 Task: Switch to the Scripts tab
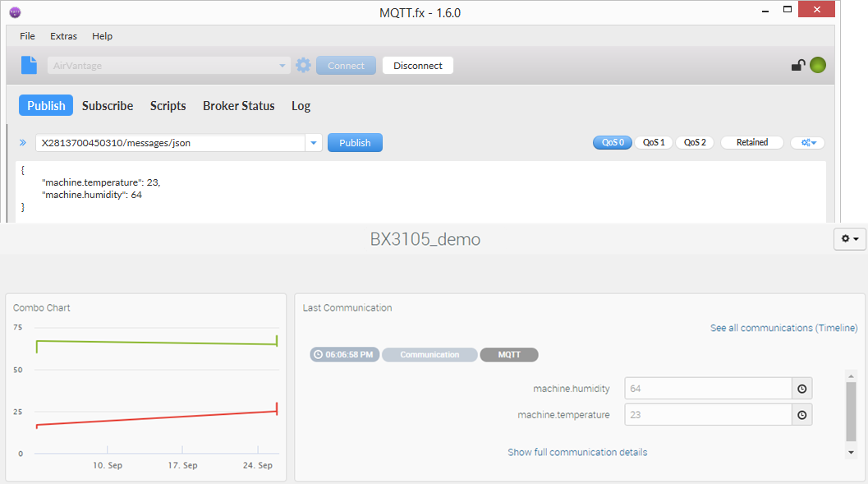pyautogui.click(x=168, y=105)
